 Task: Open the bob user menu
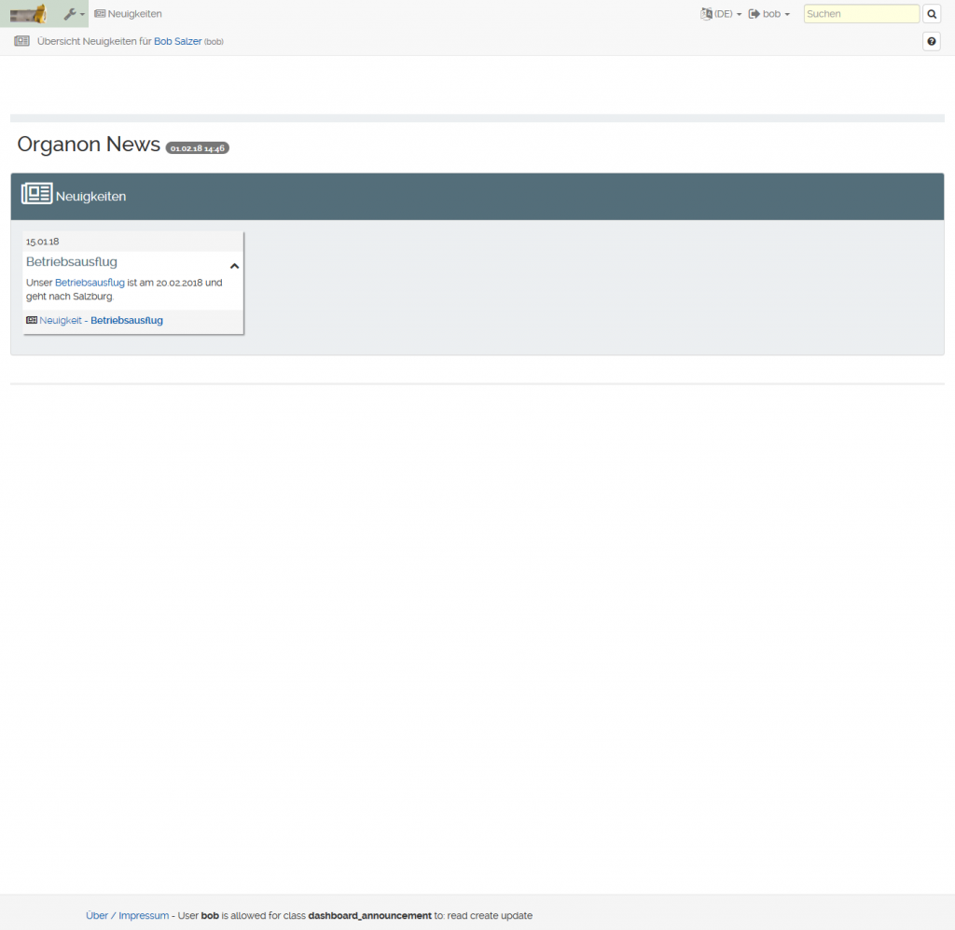coord(769,14)
